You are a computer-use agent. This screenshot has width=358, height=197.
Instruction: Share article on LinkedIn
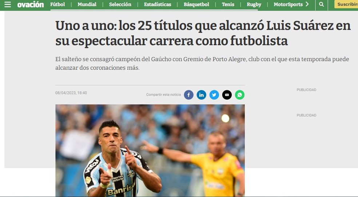click(202, 95)
